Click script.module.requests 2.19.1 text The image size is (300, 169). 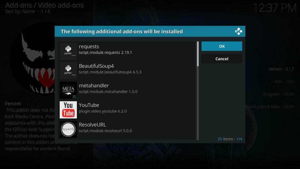(x=105, y=53)
